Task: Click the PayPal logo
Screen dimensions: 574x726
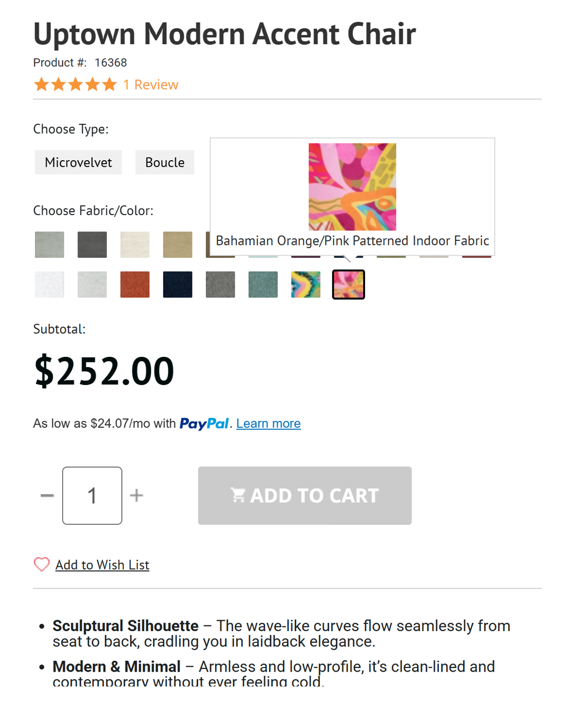Action: pos(204,423)
